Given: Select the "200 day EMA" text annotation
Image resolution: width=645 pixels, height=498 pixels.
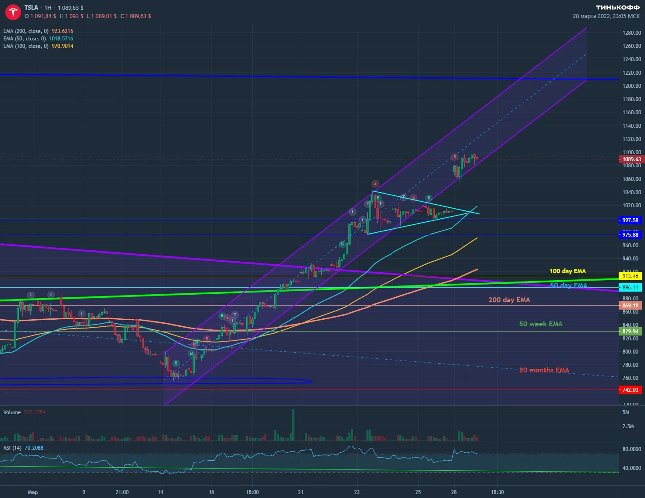Looking at the screenshot, I should click(509, 300).
